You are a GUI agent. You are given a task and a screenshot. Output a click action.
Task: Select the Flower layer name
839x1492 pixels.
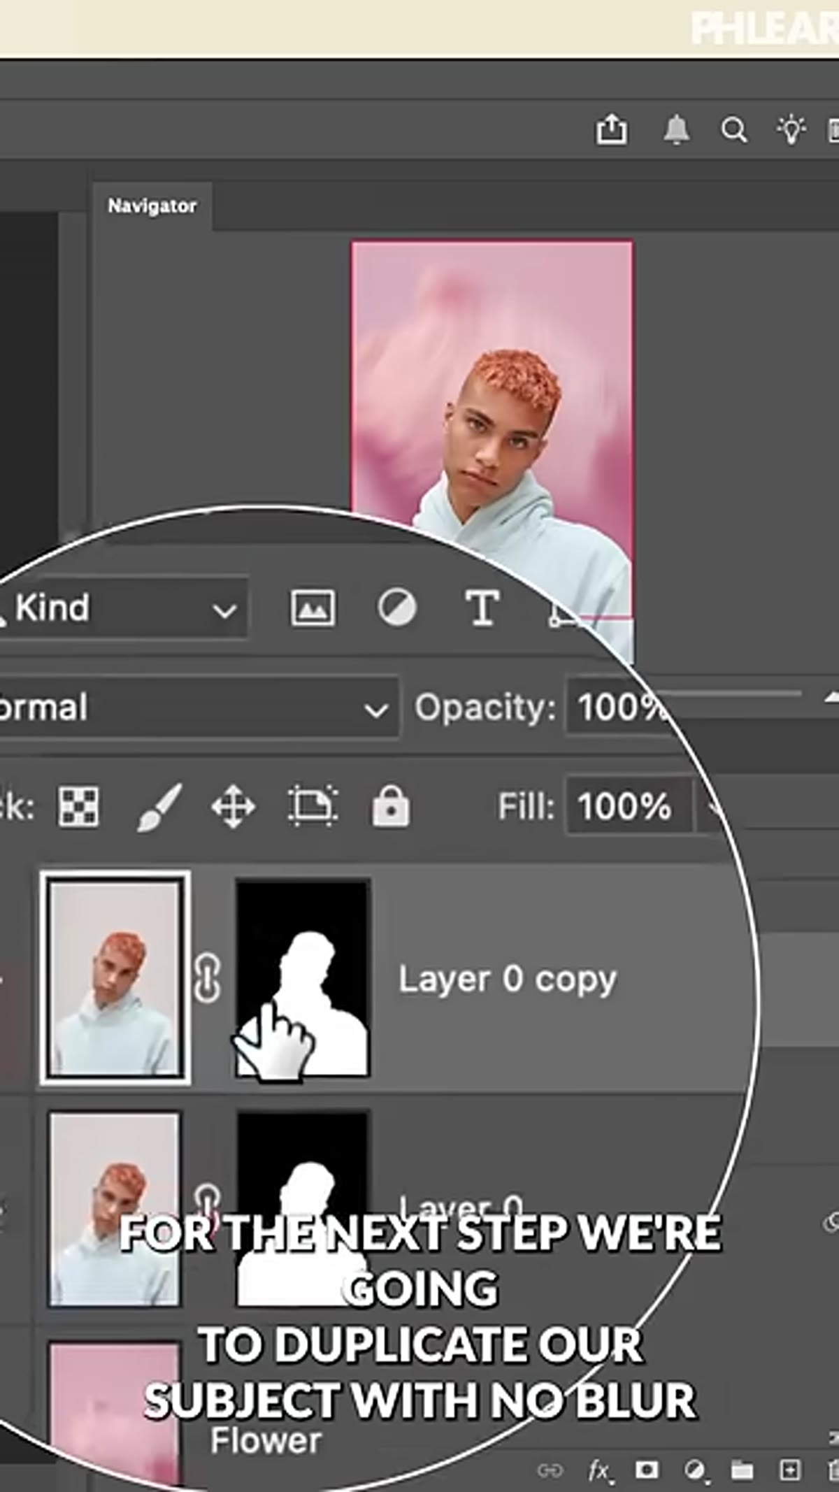pos(266,1440)
